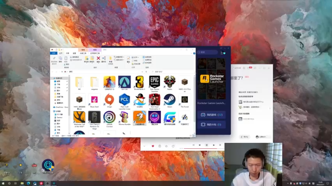
Task: Select the blue G shield accelerator icon
Action: [170, 117]
